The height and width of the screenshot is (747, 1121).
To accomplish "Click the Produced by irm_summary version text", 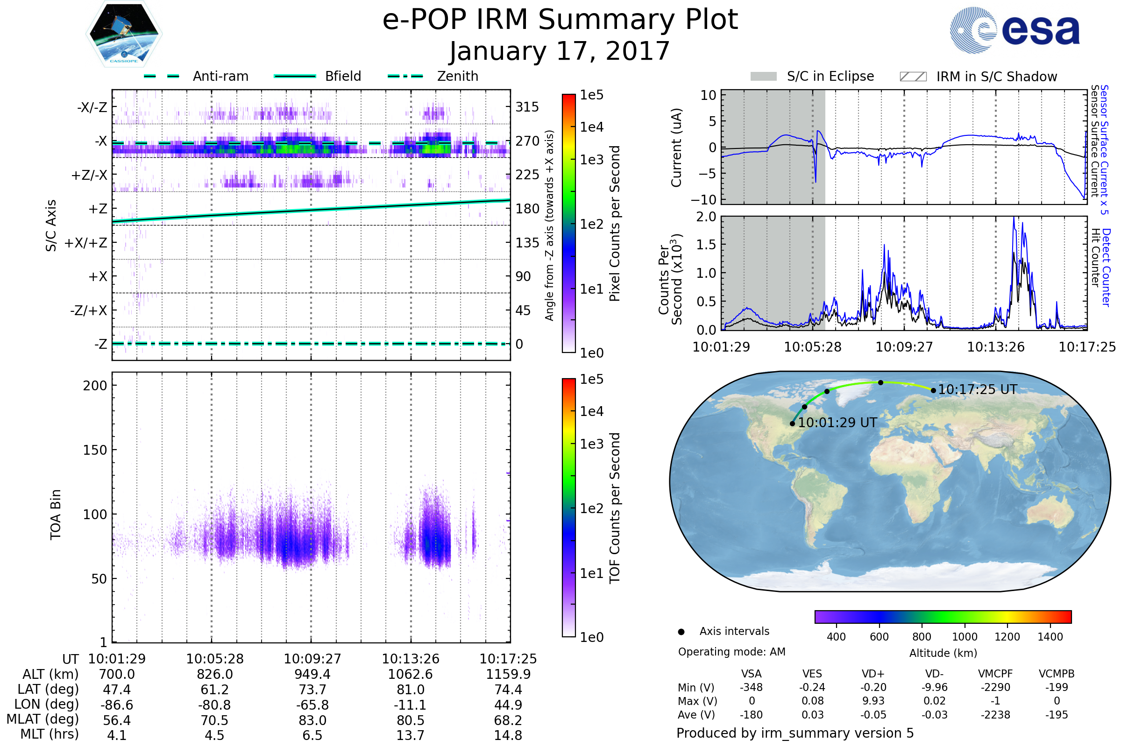I will click(x=795, y=733).
